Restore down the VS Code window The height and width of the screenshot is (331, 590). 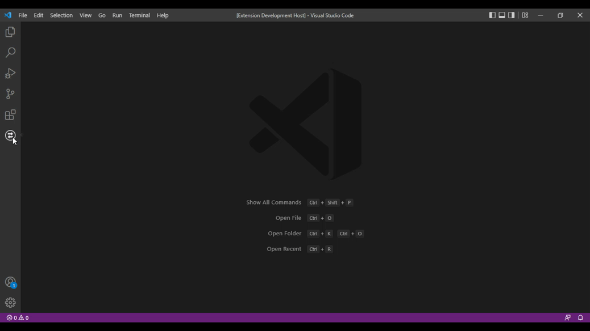tap(560, 15)
